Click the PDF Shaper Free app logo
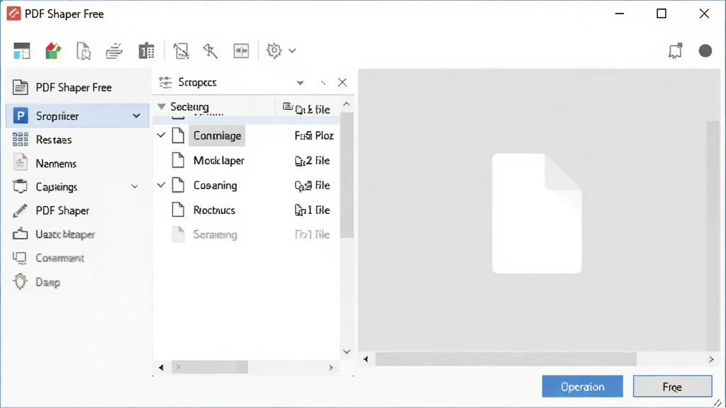 click(13, 13)
